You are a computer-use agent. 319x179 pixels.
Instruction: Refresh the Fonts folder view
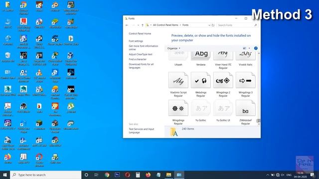coord(213,25)
